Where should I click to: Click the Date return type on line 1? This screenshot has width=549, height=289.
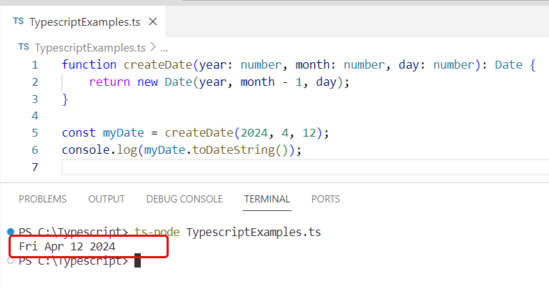pyautogui.click(x=508, y=65)
